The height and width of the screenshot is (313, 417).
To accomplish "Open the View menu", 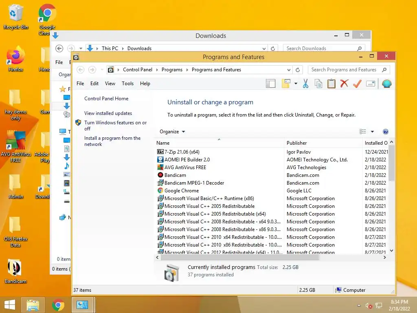I will [x=110, y=84].
